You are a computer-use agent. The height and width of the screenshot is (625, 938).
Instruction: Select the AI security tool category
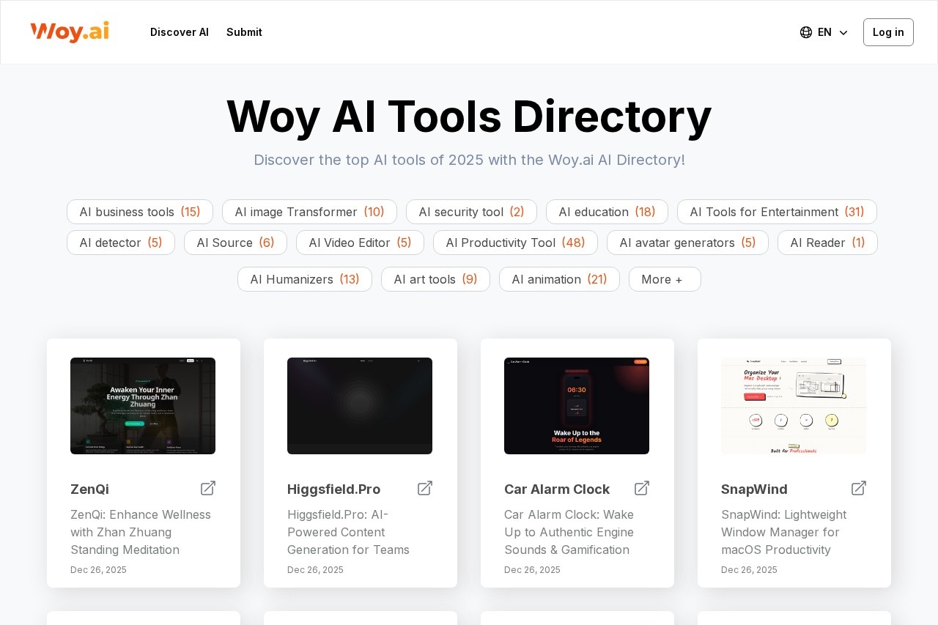[471, 212]
